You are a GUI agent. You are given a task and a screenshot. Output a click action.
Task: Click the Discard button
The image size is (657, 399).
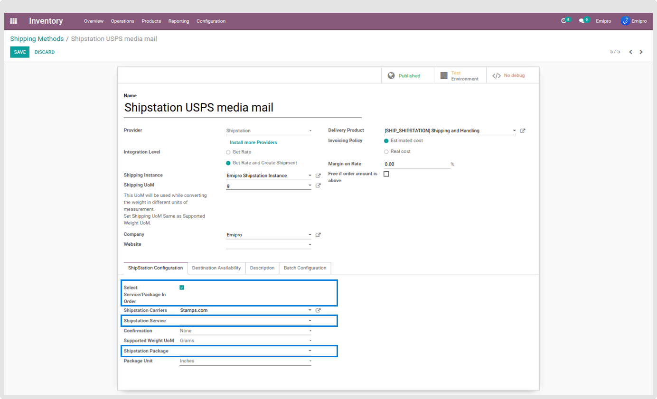[45, 52]
